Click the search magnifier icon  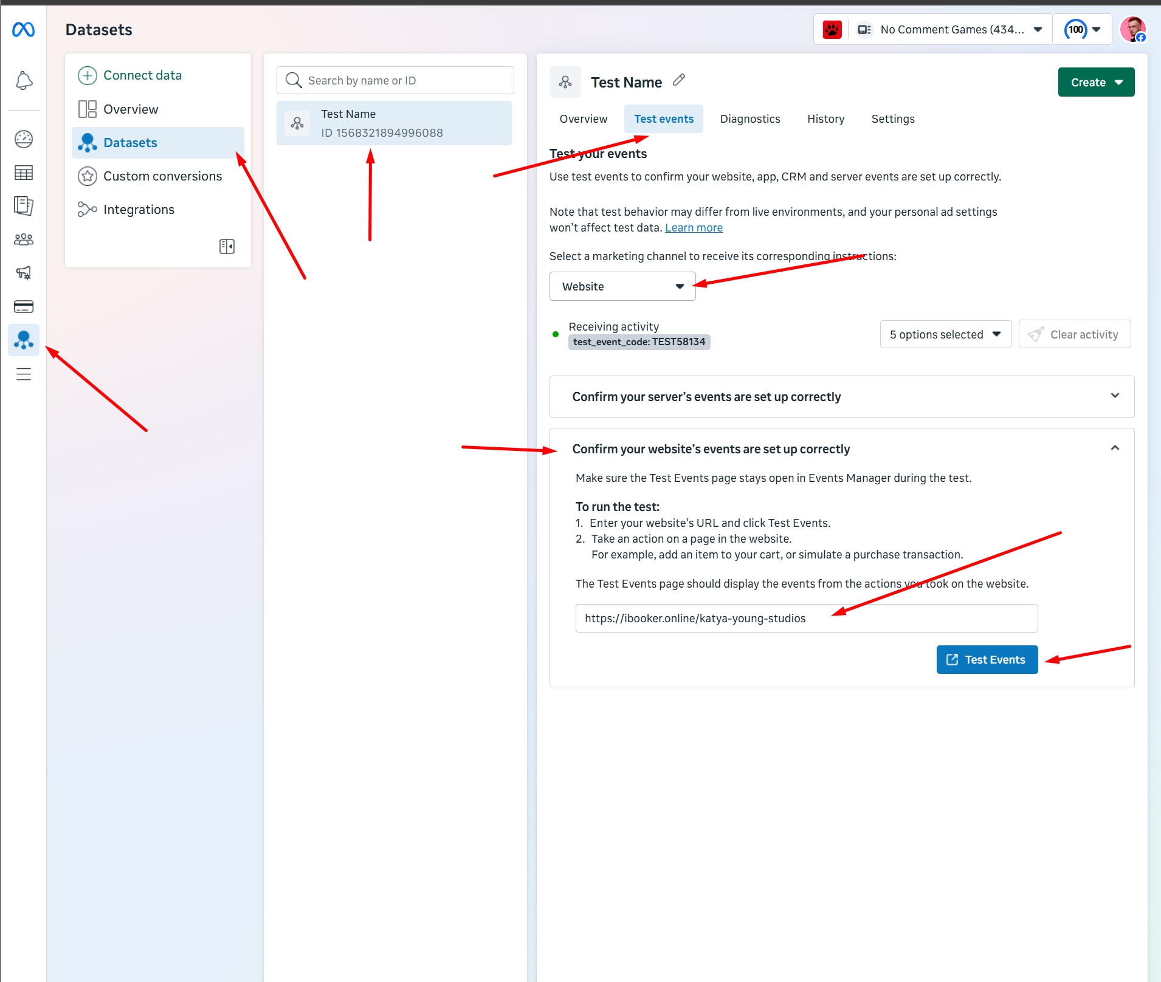point(294,80)
